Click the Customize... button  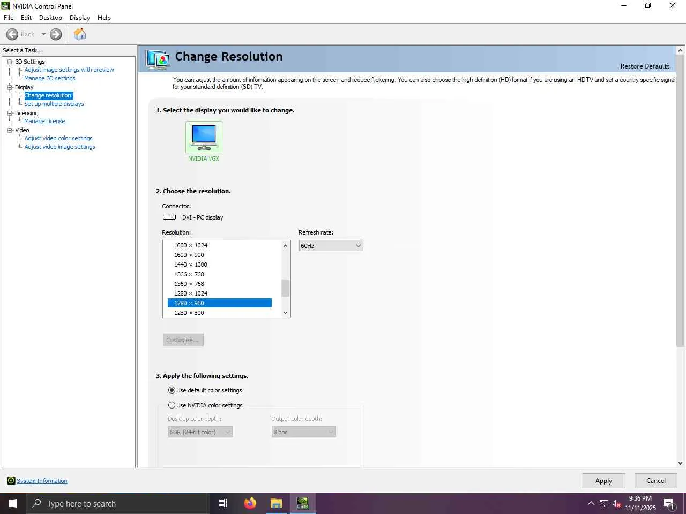183,340
